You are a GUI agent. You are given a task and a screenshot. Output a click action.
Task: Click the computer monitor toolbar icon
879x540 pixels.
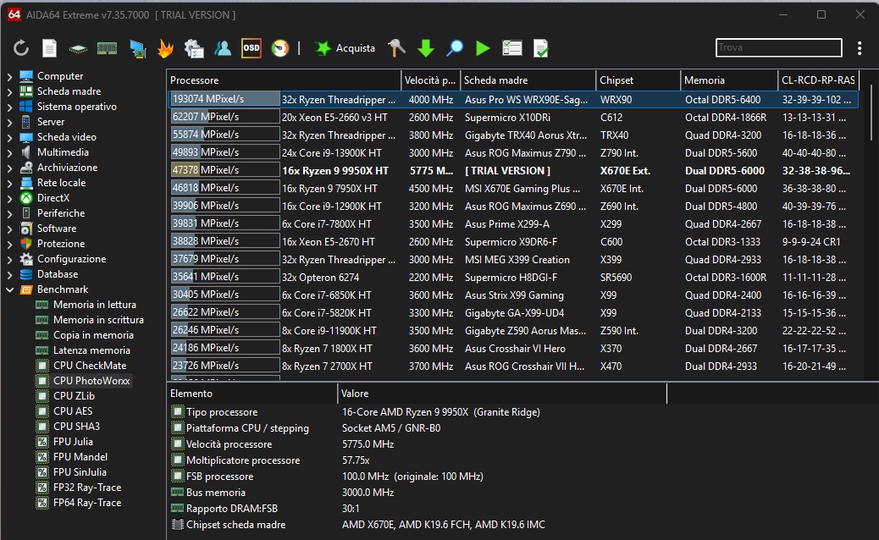137,49
